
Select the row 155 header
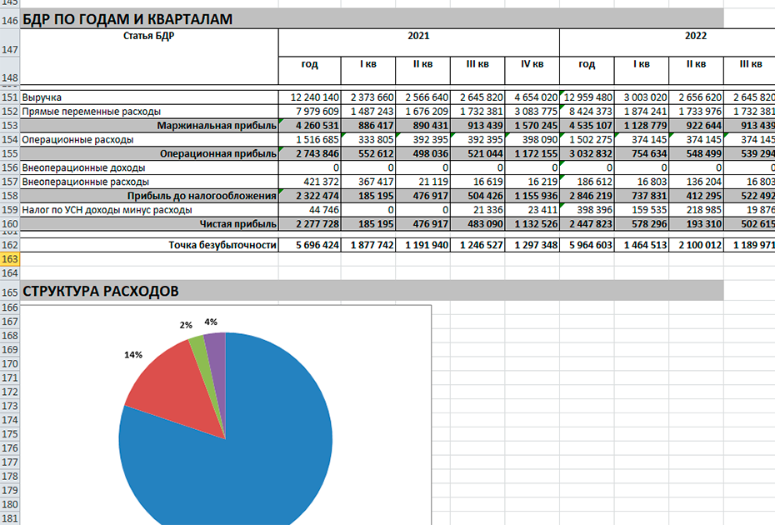click(9, 154)
